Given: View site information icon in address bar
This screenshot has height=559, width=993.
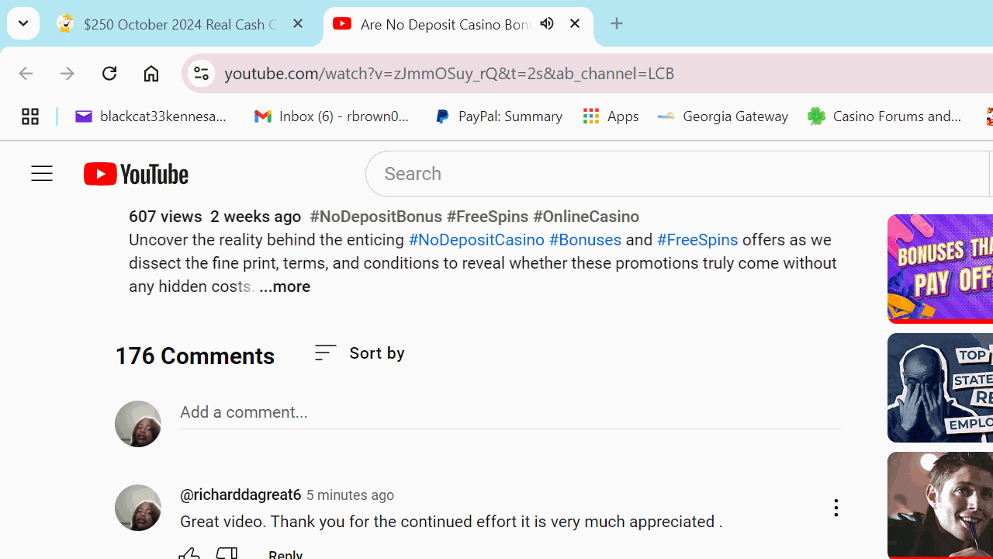Looking at the screenshot, I should (201, 73).
